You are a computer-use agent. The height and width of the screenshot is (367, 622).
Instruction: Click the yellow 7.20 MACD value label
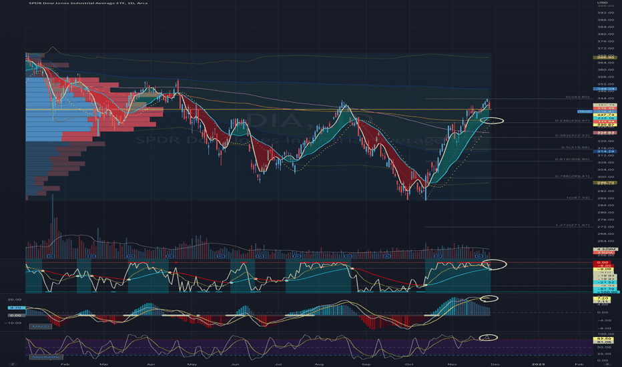pos(603,298)
